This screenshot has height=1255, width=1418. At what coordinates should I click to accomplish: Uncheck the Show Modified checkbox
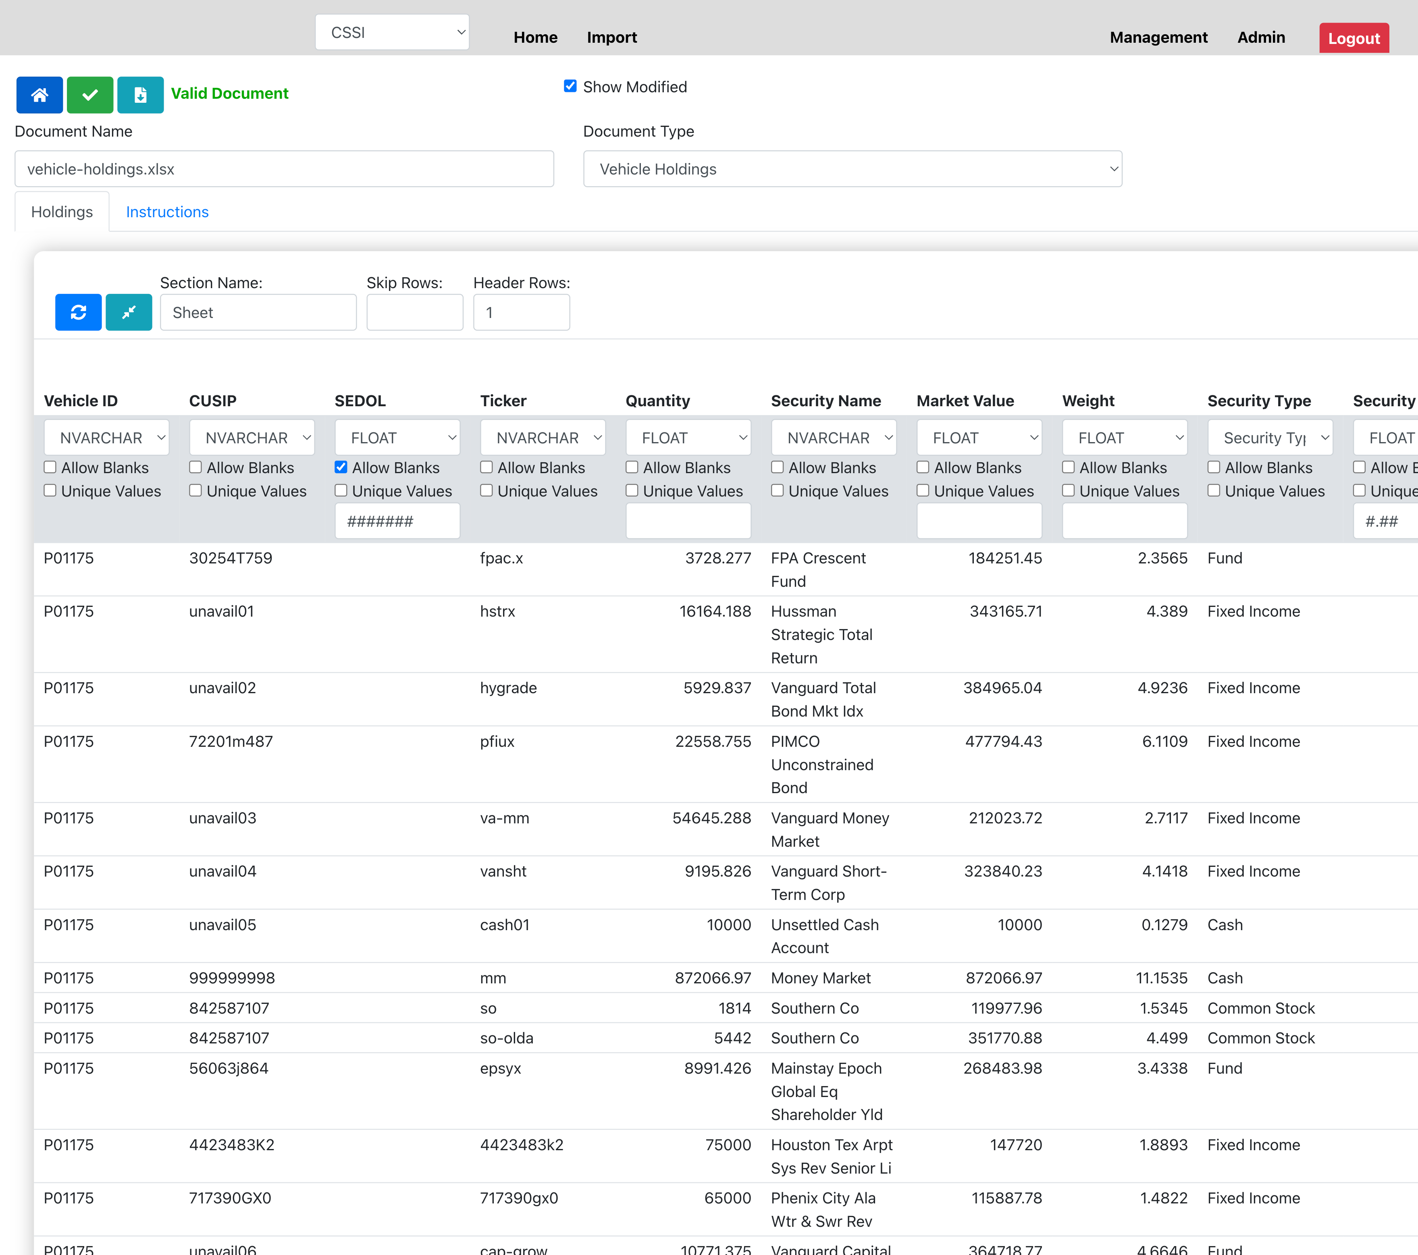click(570, 86)
